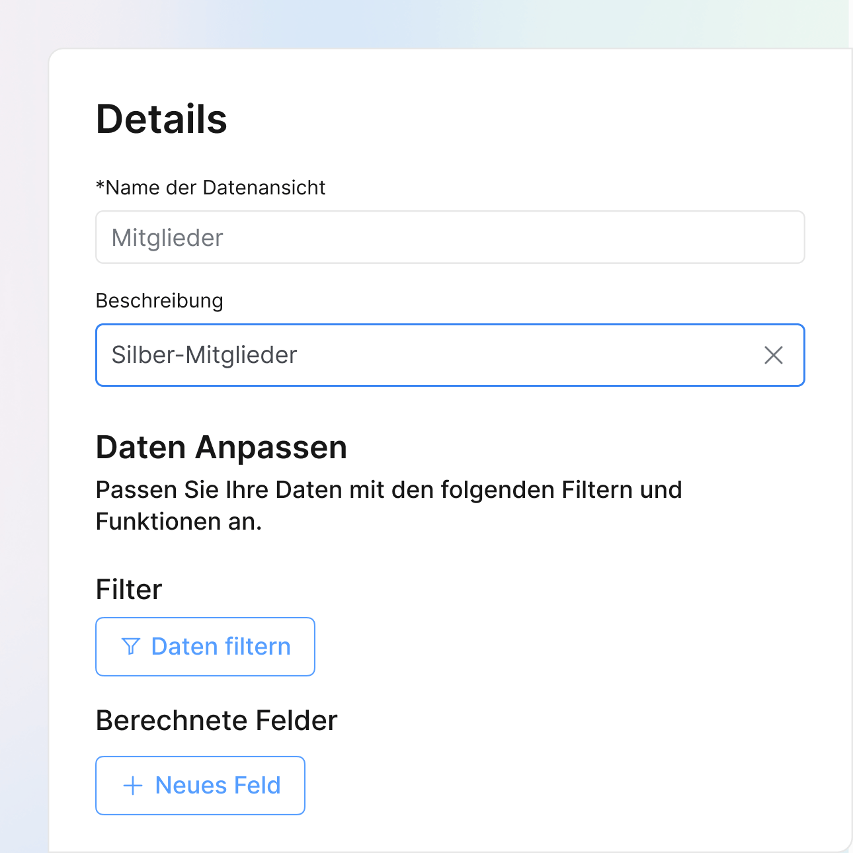853x853 pixels.
Task: Place cursor on the Silber-Mitglieder text
Action: pos(204,355)
